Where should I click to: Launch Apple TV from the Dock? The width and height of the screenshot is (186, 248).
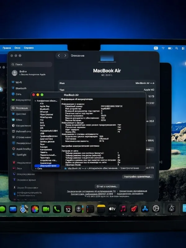click(x=112, y=209)
